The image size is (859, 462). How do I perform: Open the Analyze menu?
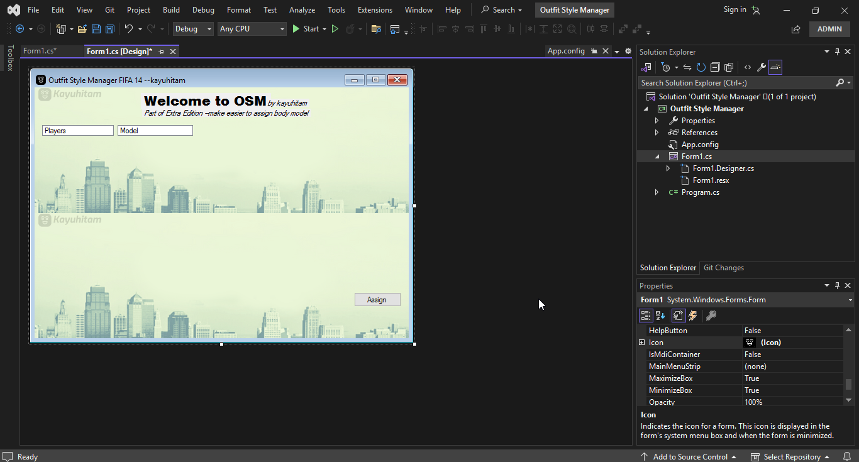[x=302, y=10]
